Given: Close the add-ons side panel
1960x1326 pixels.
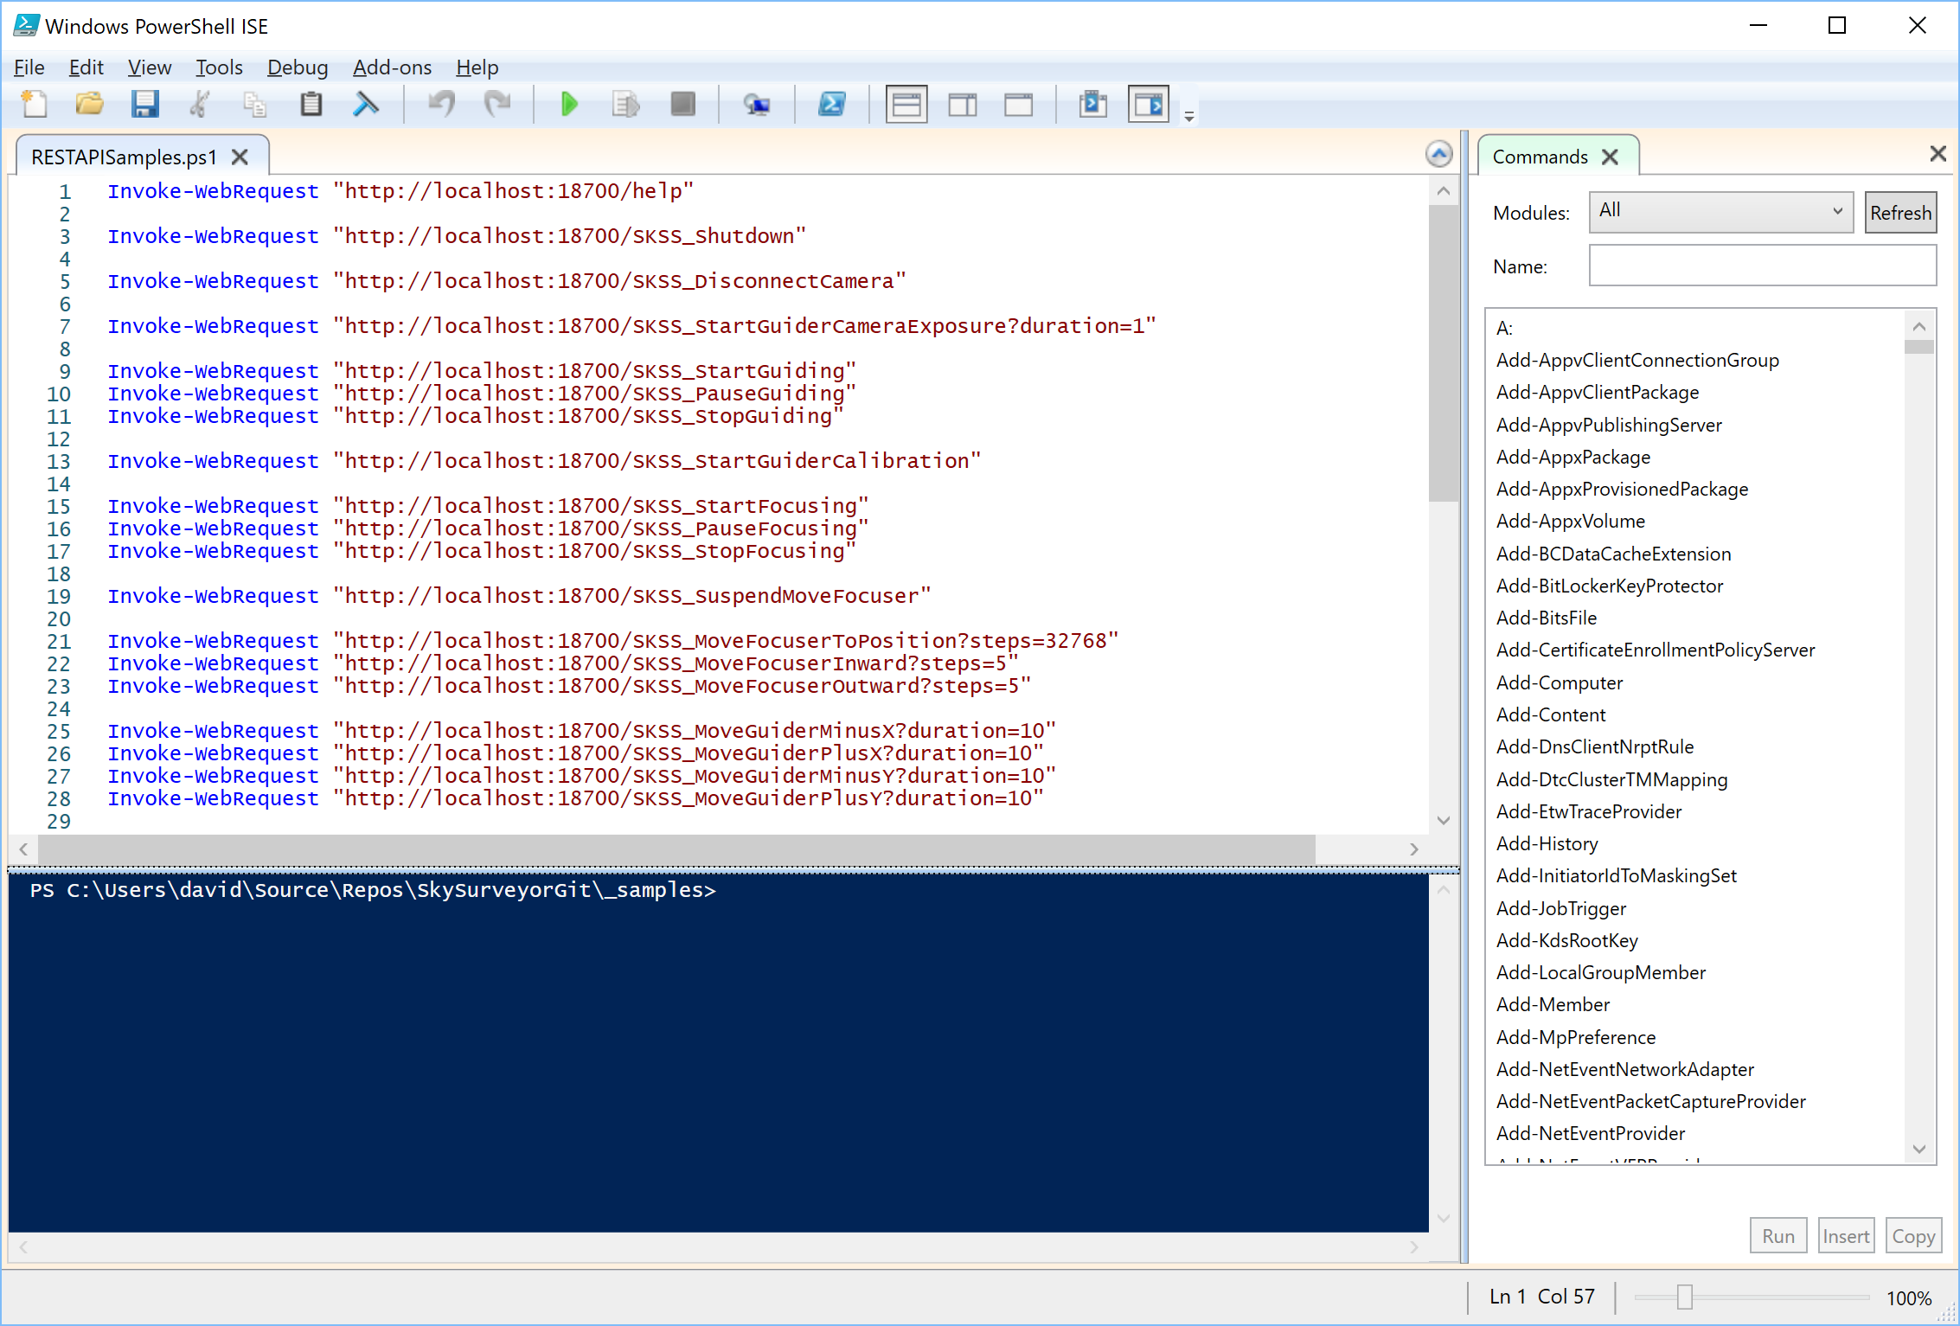Looking at the screenshot, I should click(1938, 154).
